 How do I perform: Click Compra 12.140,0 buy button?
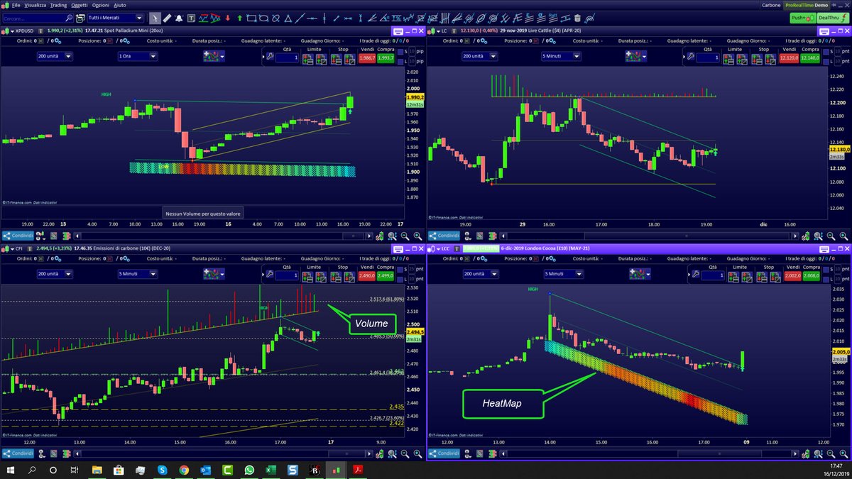[x=810, y=57]
